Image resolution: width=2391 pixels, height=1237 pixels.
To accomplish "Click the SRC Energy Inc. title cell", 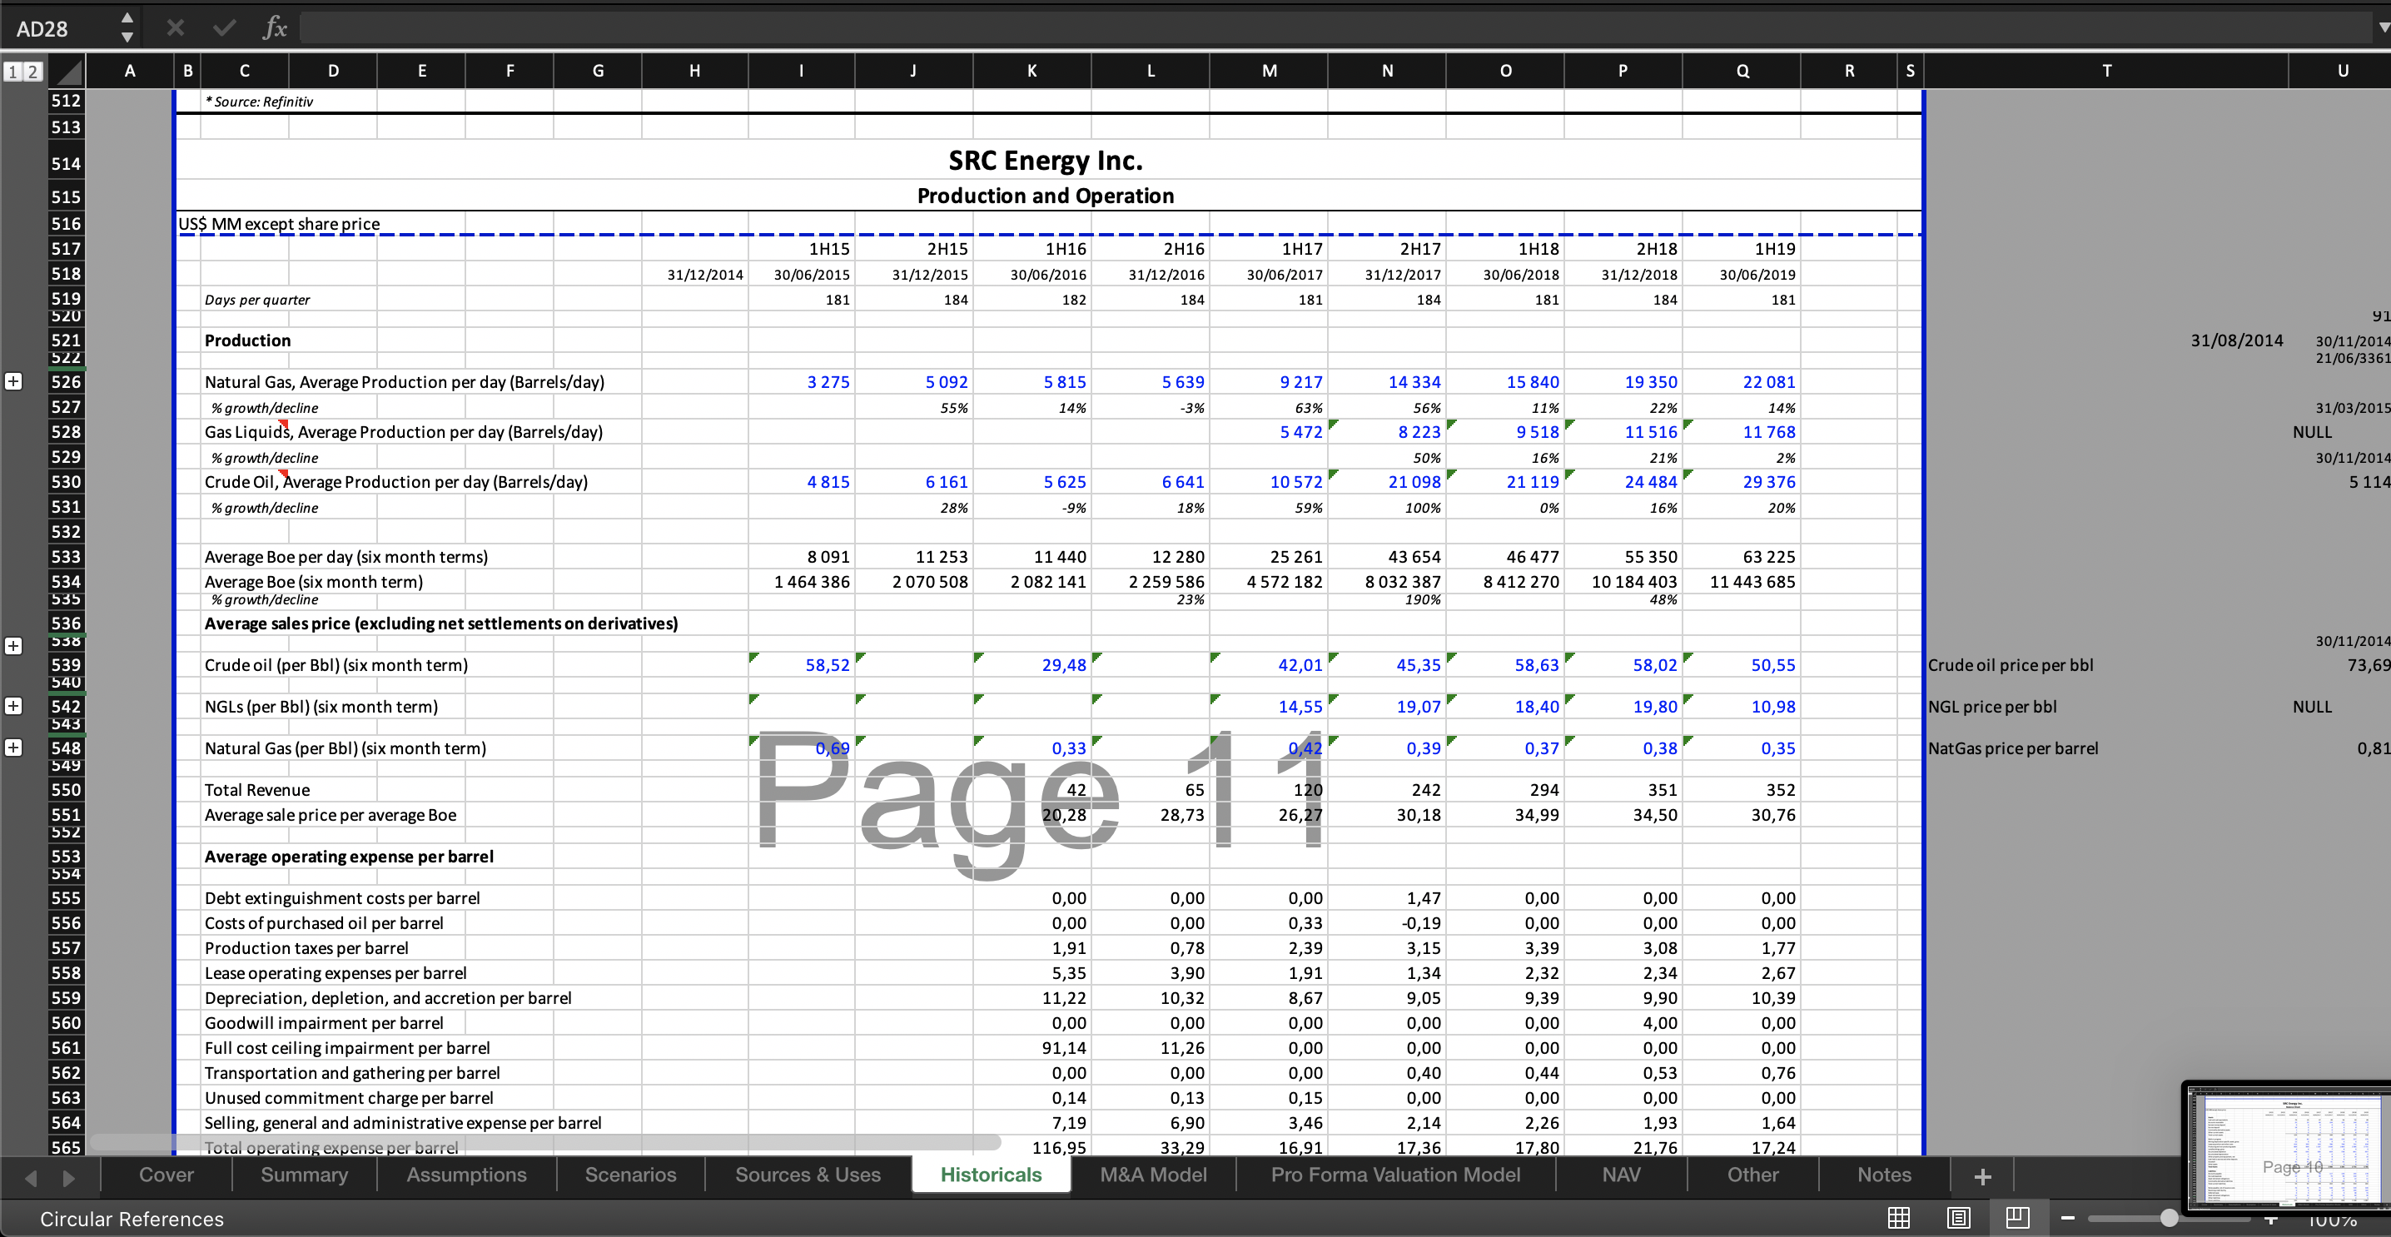I will coord(1045,161).
